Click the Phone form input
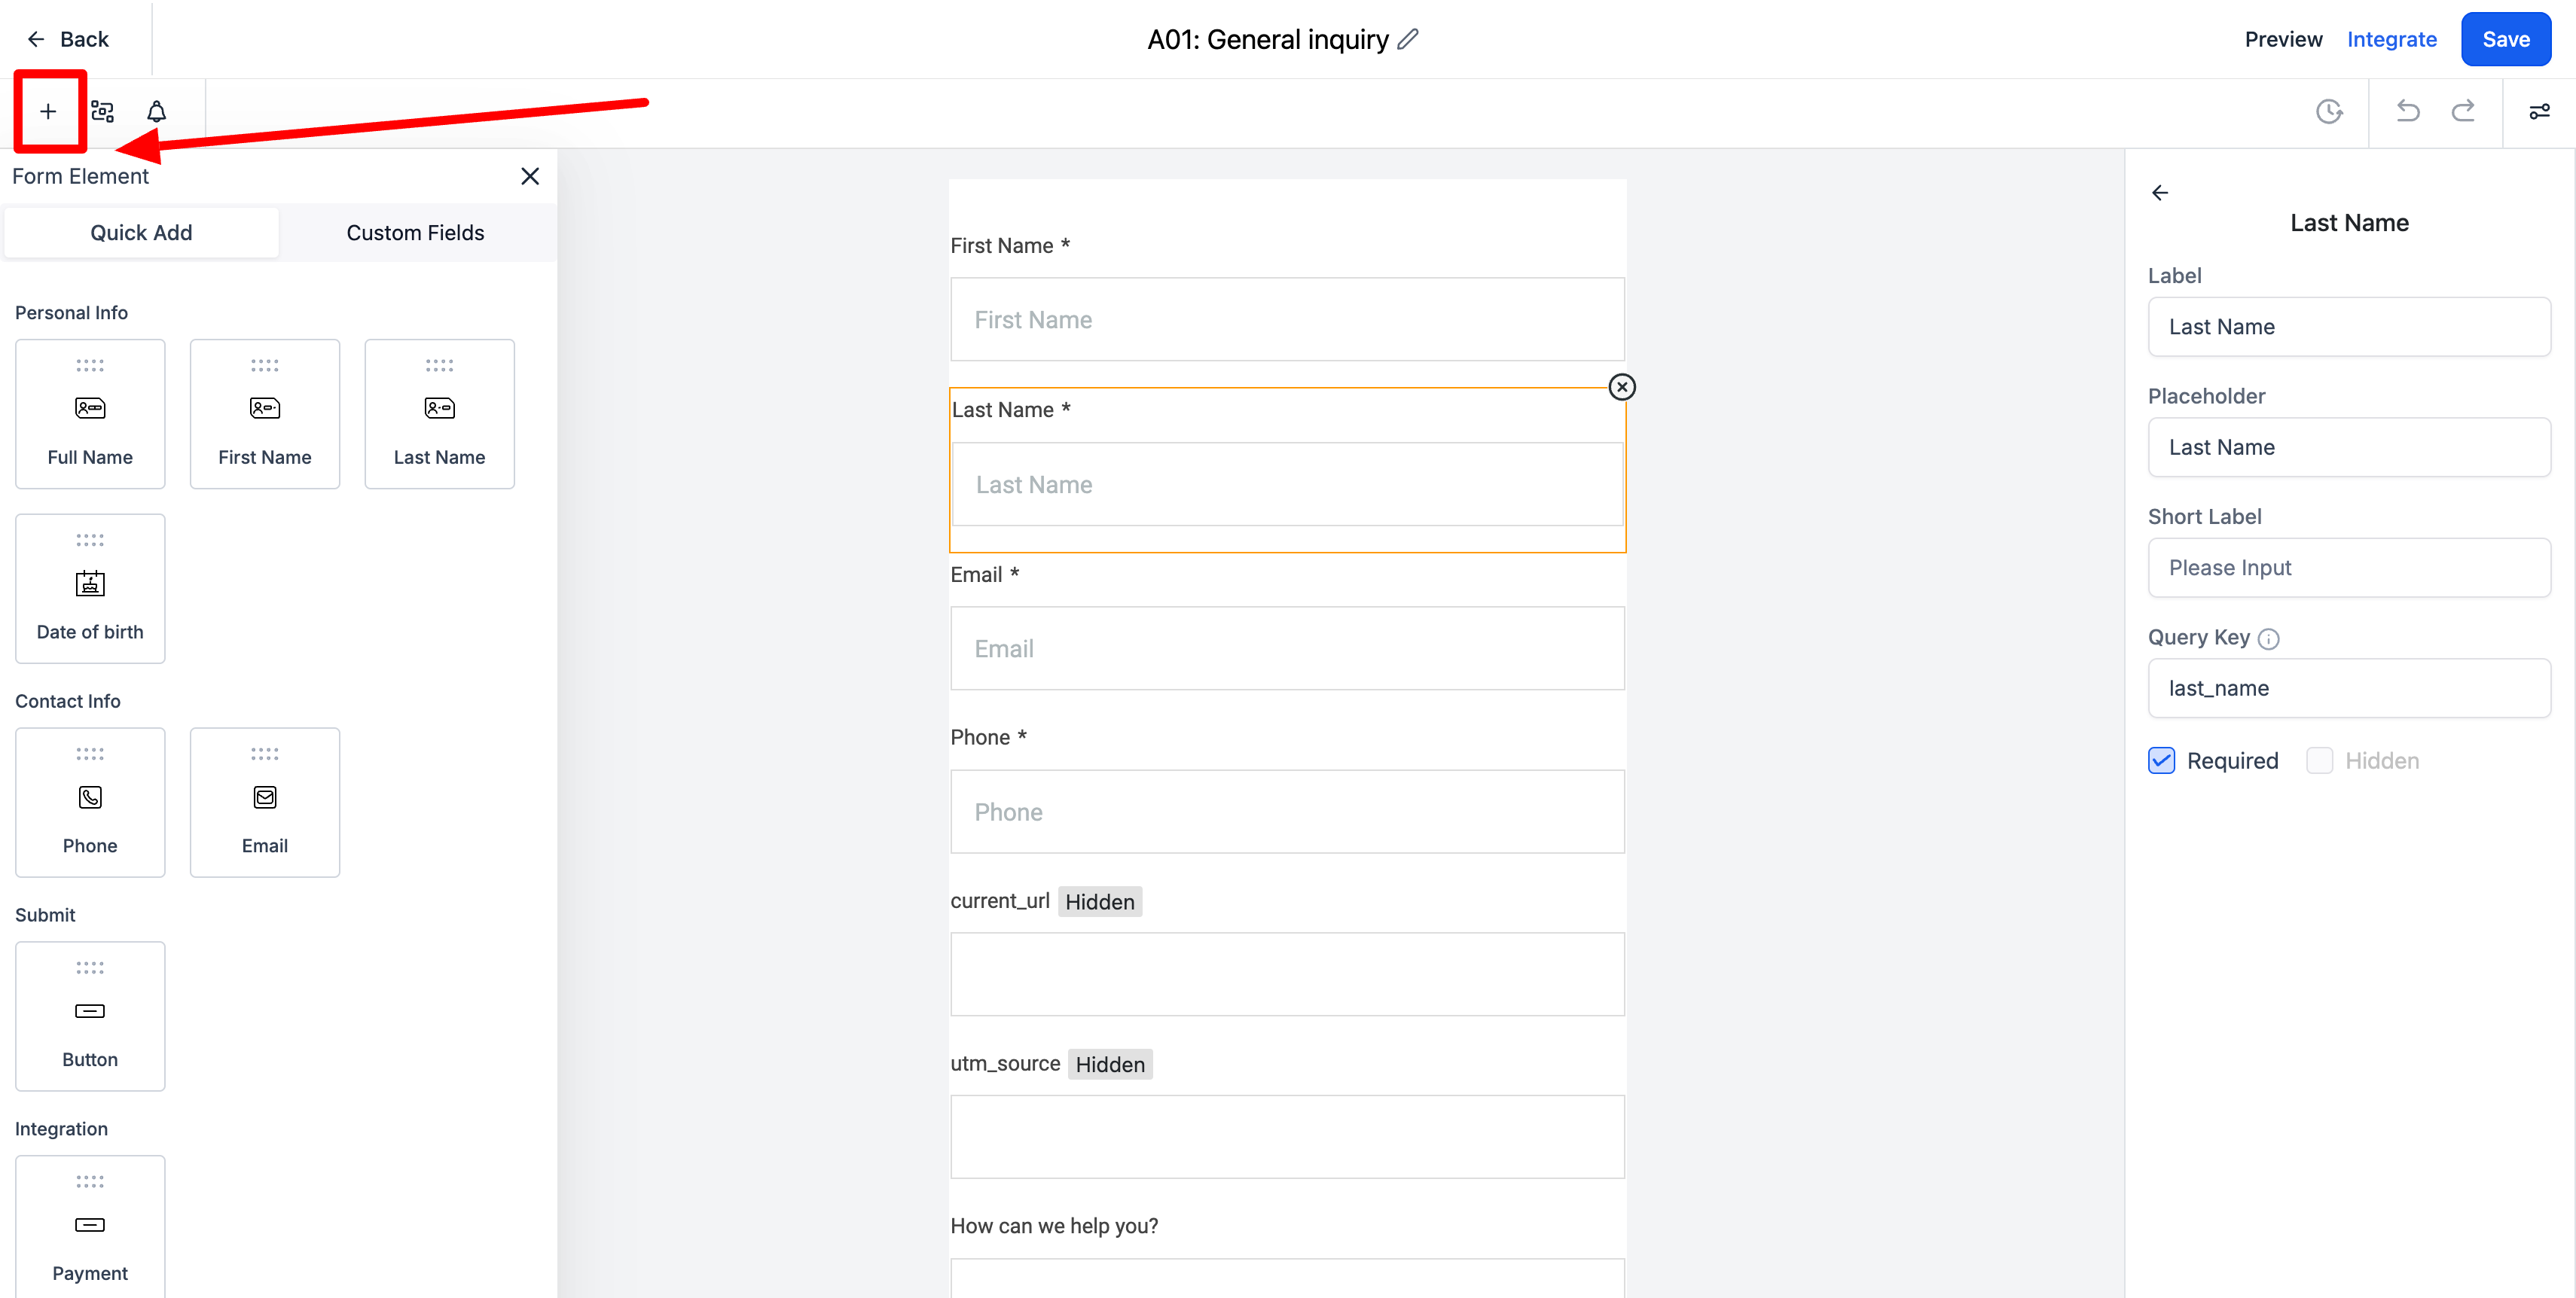2576x1298 pixels. click(1287, 812)
